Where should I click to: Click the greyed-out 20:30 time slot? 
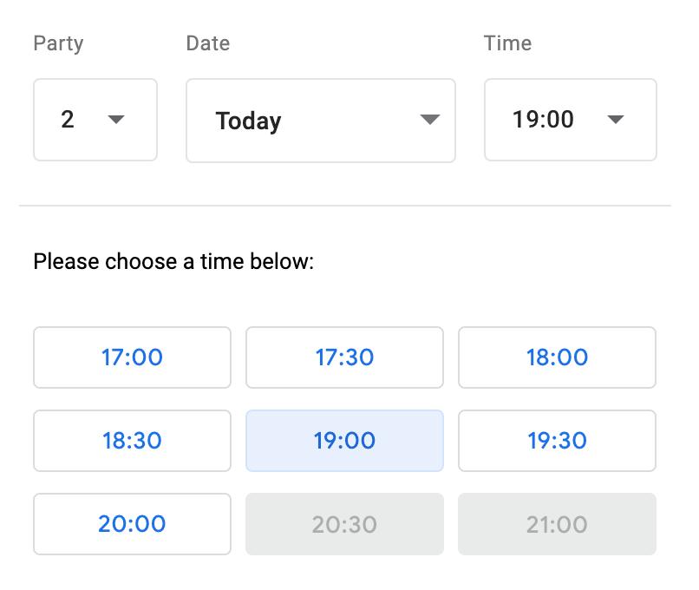pos(344,524)
